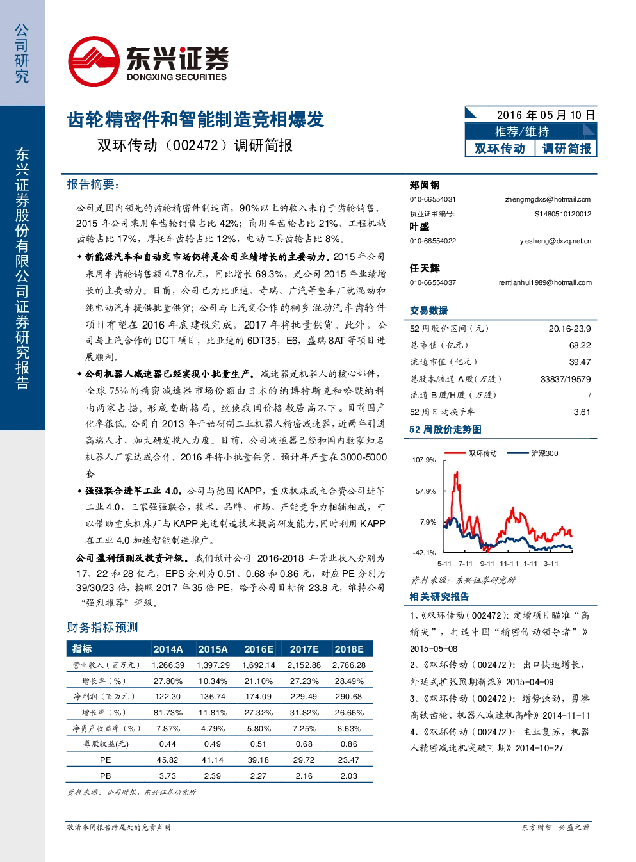Click the 107.9% y-axis label on chart
This screenshot has height=862, width=636.
click(x=423, y=460)
